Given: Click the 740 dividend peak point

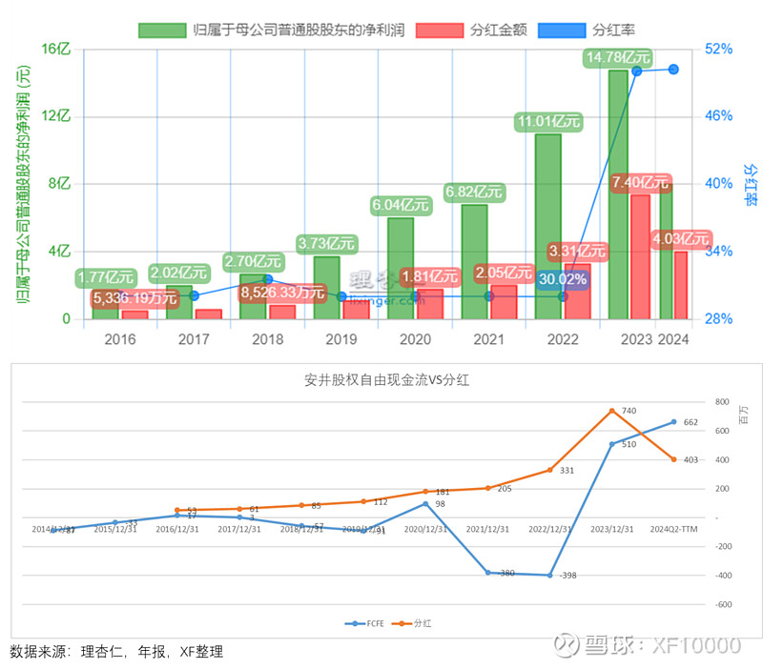Looking at the screenshot, I should (612, 411).
